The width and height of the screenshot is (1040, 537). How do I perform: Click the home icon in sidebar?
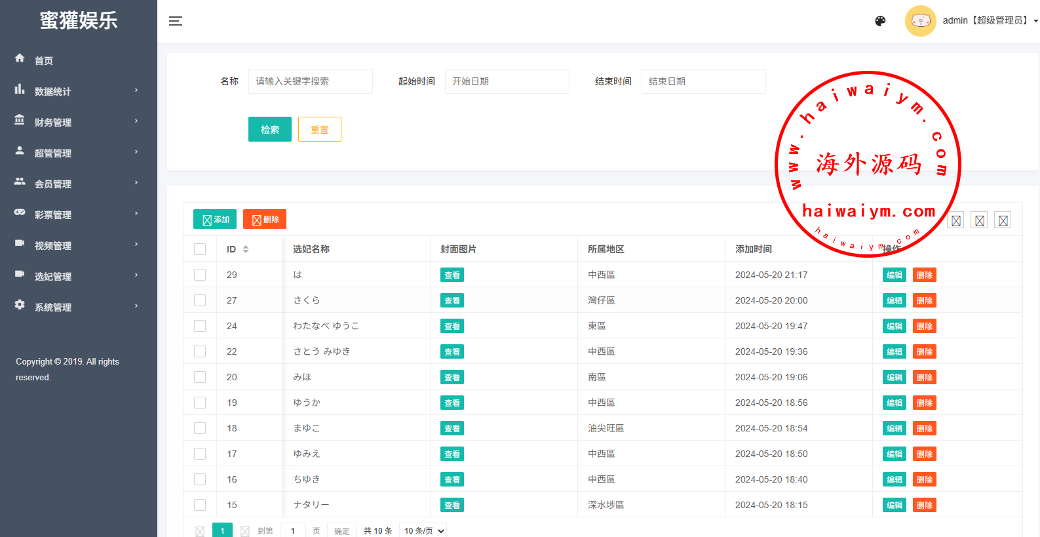[20, 58]
